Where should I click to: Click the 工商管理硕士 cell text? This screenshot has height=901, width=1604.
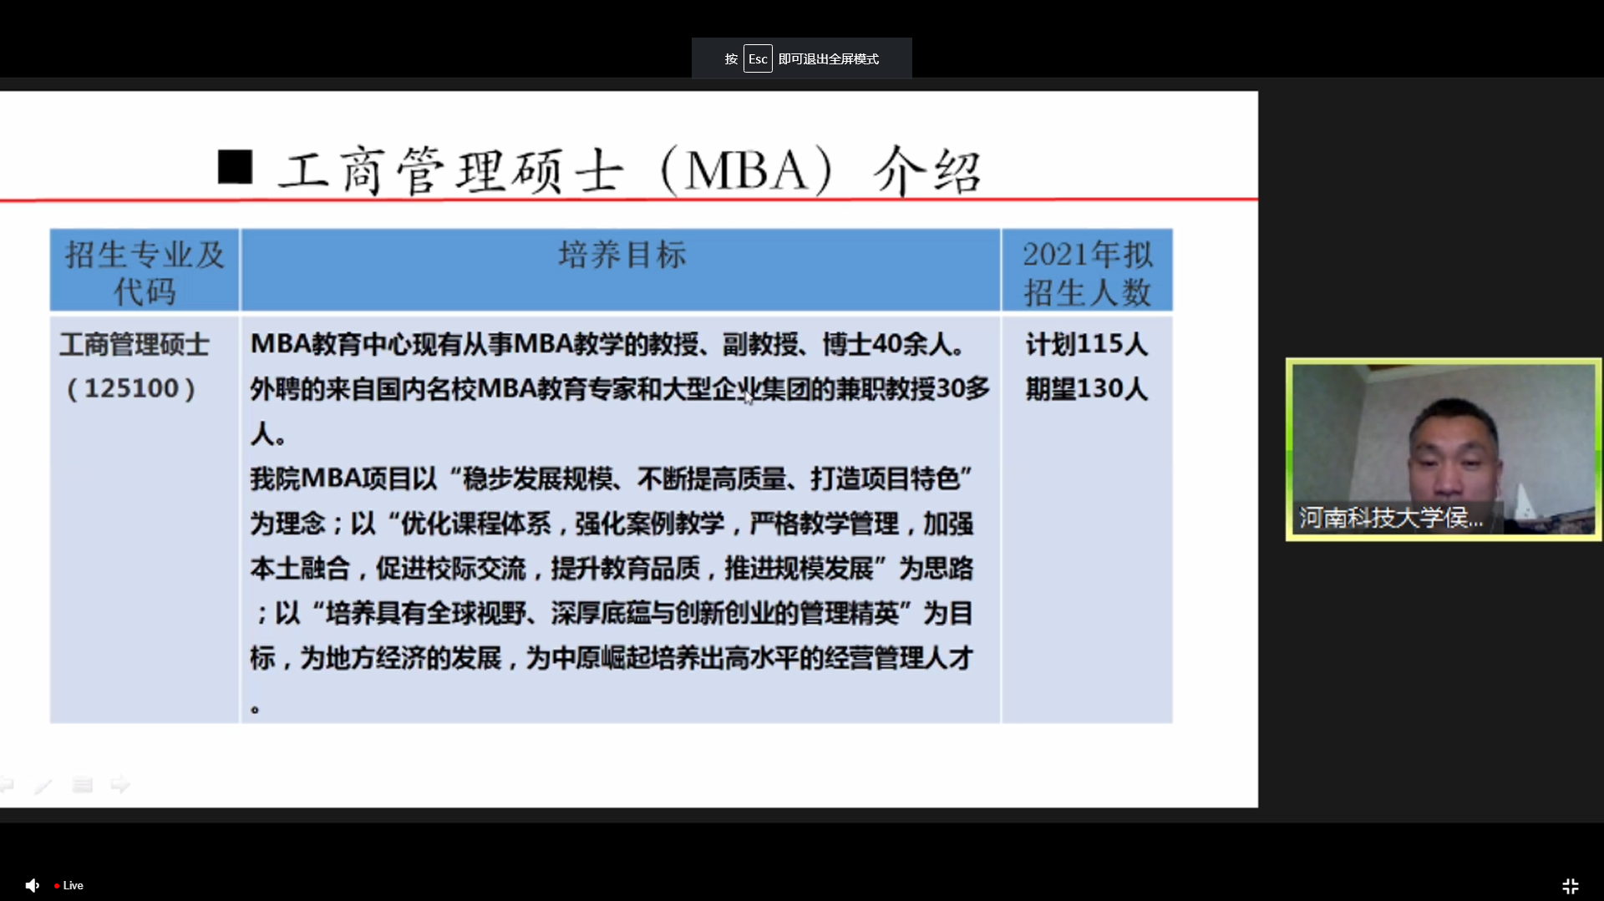(135, 344)
